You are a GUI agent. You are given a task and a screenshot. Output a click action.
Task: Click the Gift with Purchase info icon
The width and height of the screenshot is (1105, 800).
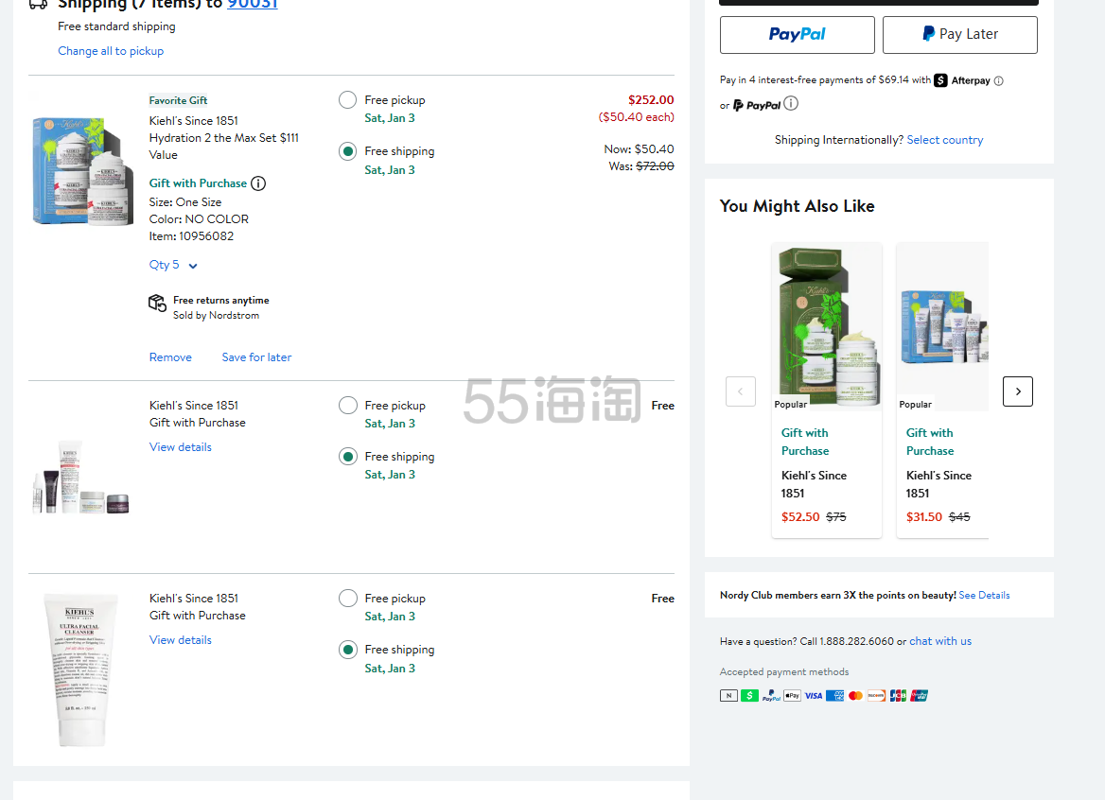click(x=258, y=183)
